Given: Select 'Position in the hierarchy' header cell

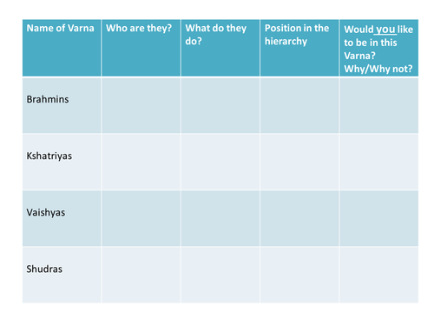Looking at the screenshot, I should point(299,48).
